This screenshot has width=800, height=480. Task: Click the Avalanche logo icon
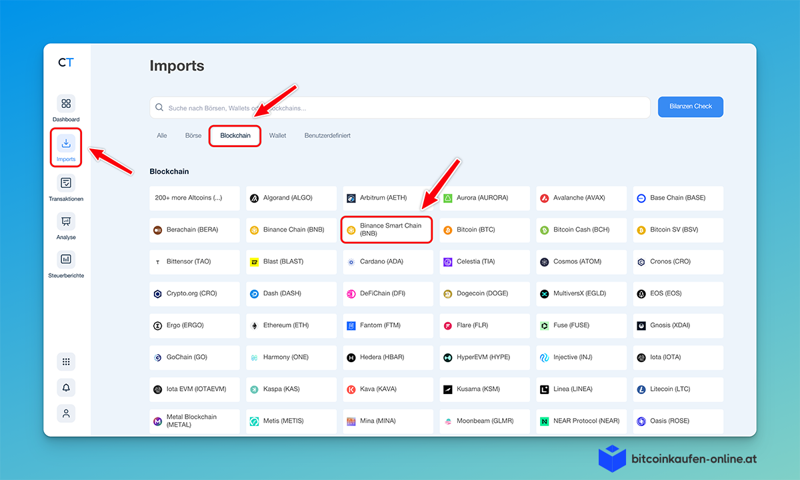(x=545, y=198)
